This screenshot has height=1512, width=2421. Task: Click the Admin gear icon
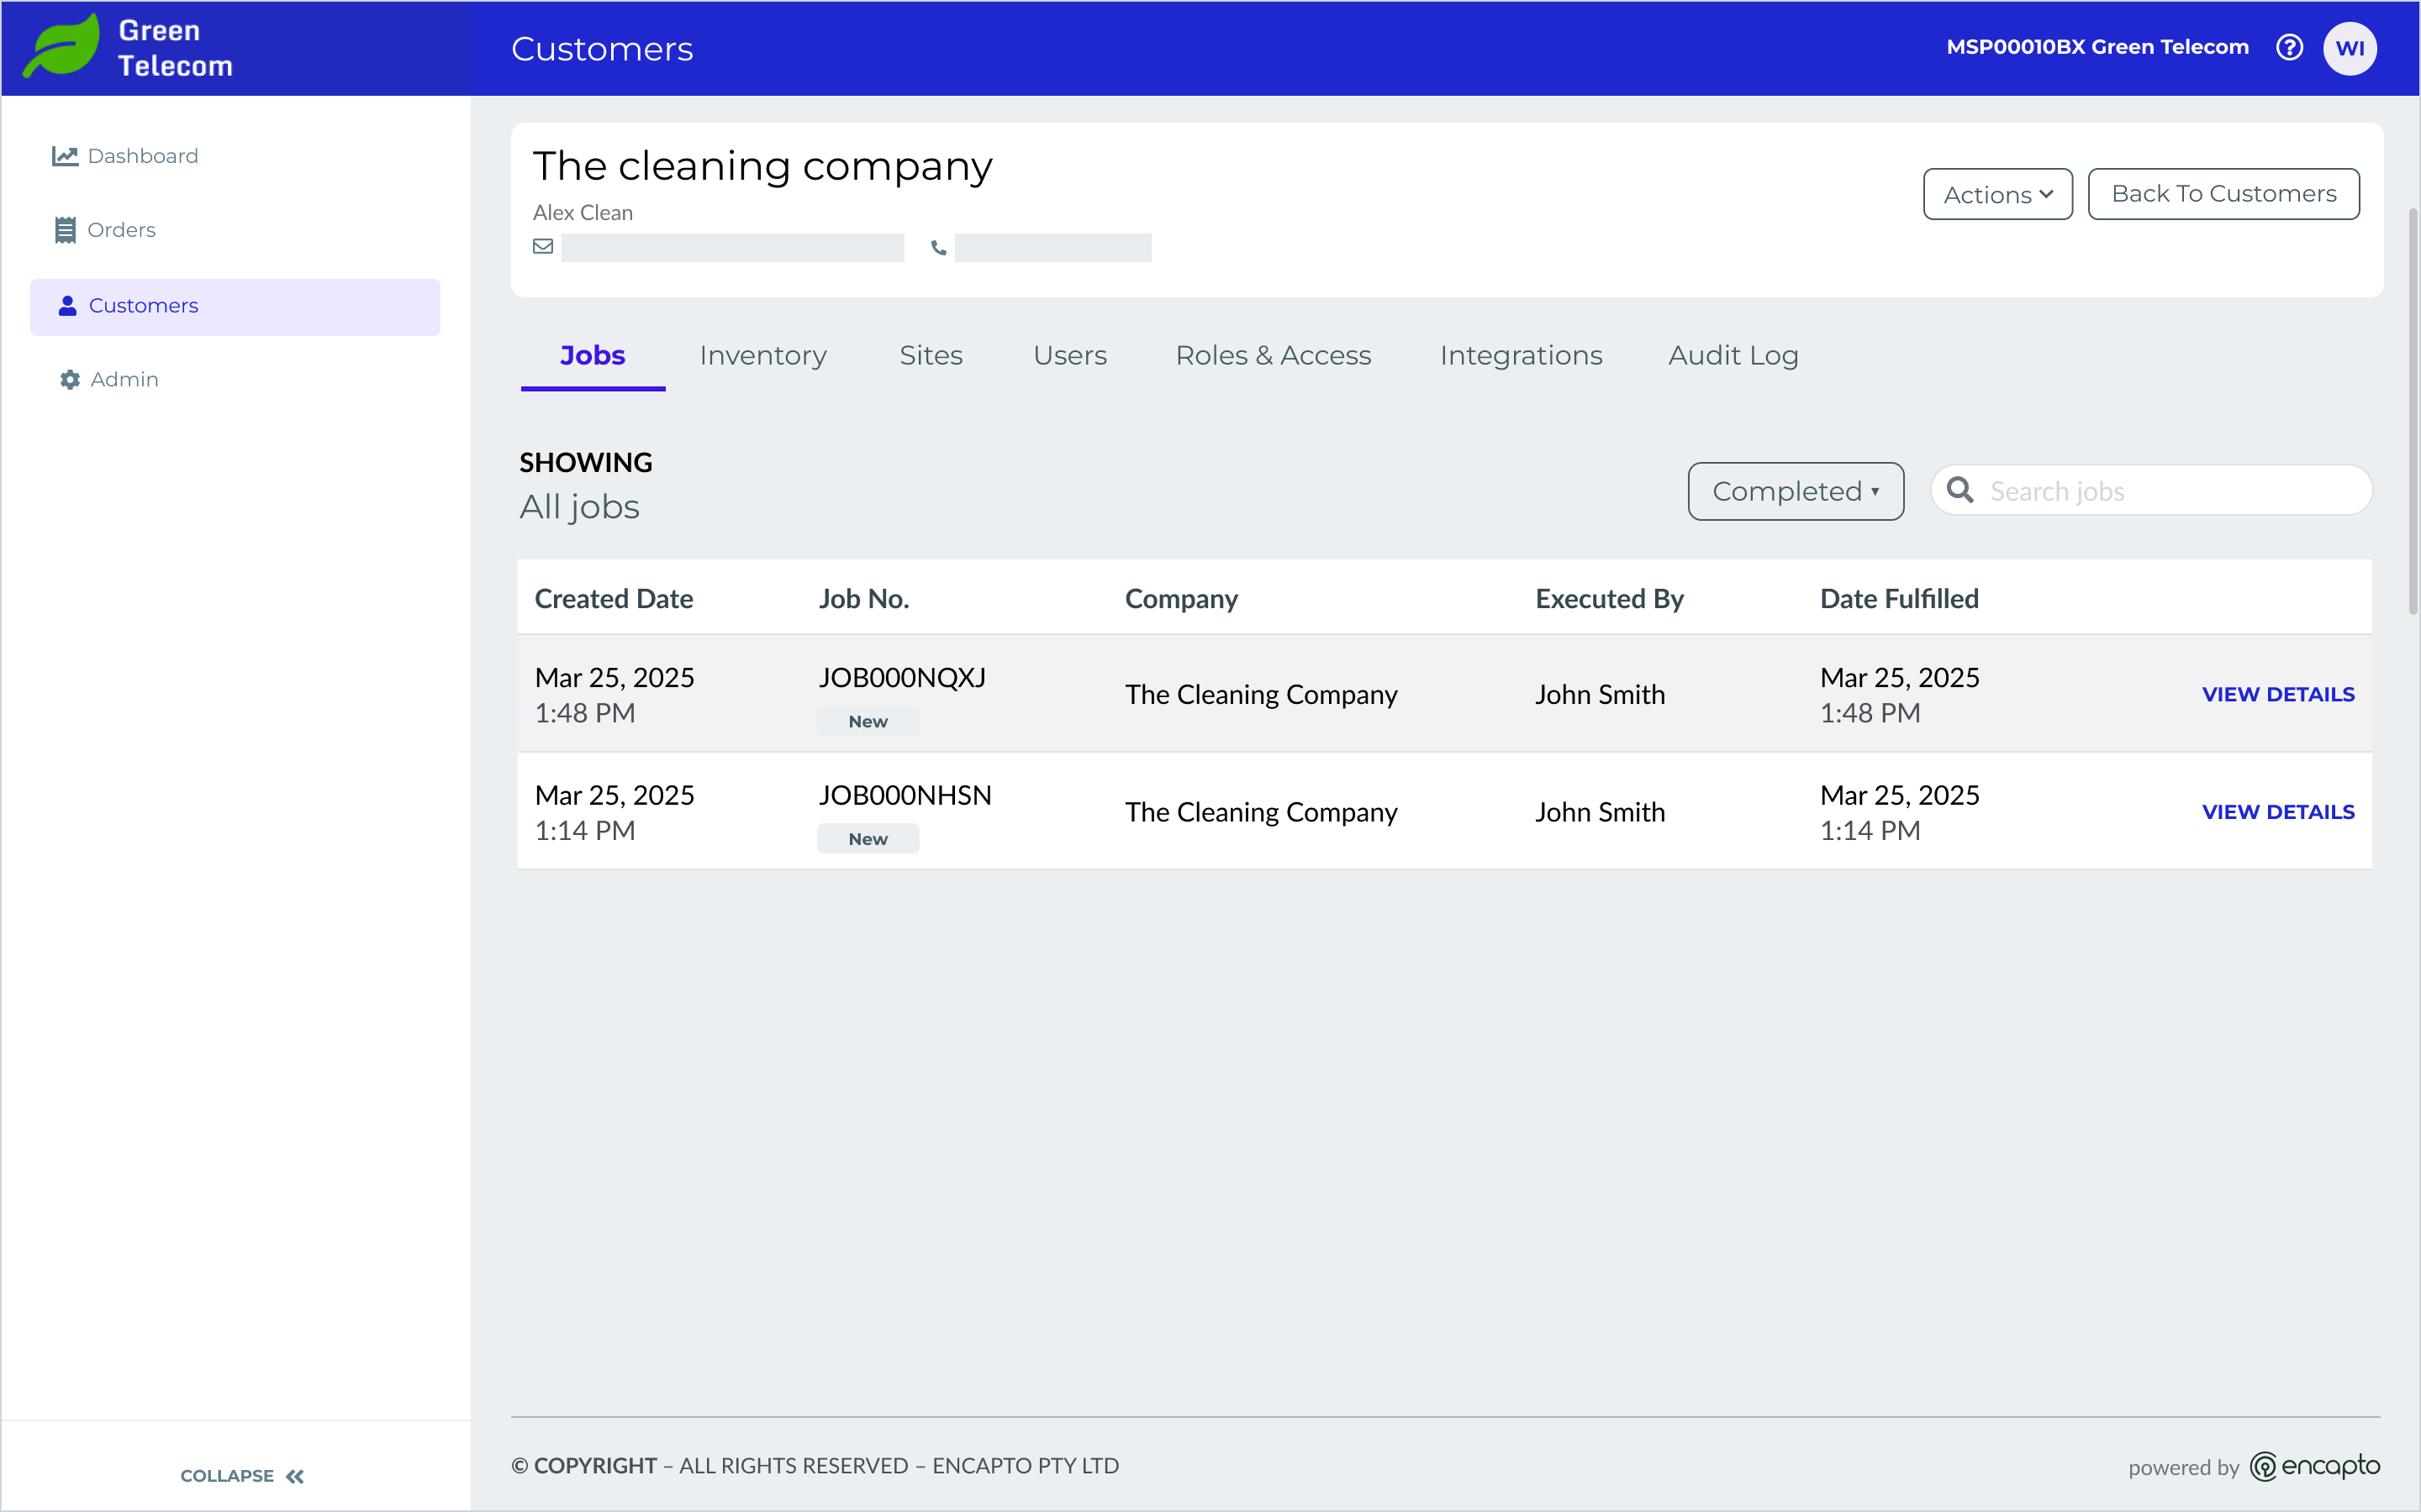pyautogui.click(x=69, y=380)
